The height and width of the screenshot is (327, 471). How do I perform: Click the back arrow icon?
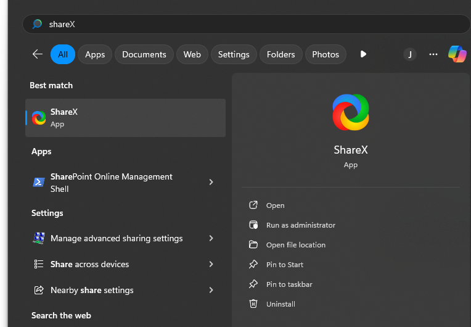click(x=38, y=54)
